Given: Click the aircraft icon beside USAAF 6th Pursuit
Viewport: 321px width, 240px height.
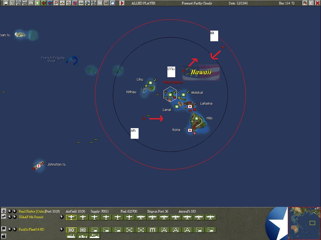Looking at the screenshot, I should pyautogui.click(x=4, y=217).
